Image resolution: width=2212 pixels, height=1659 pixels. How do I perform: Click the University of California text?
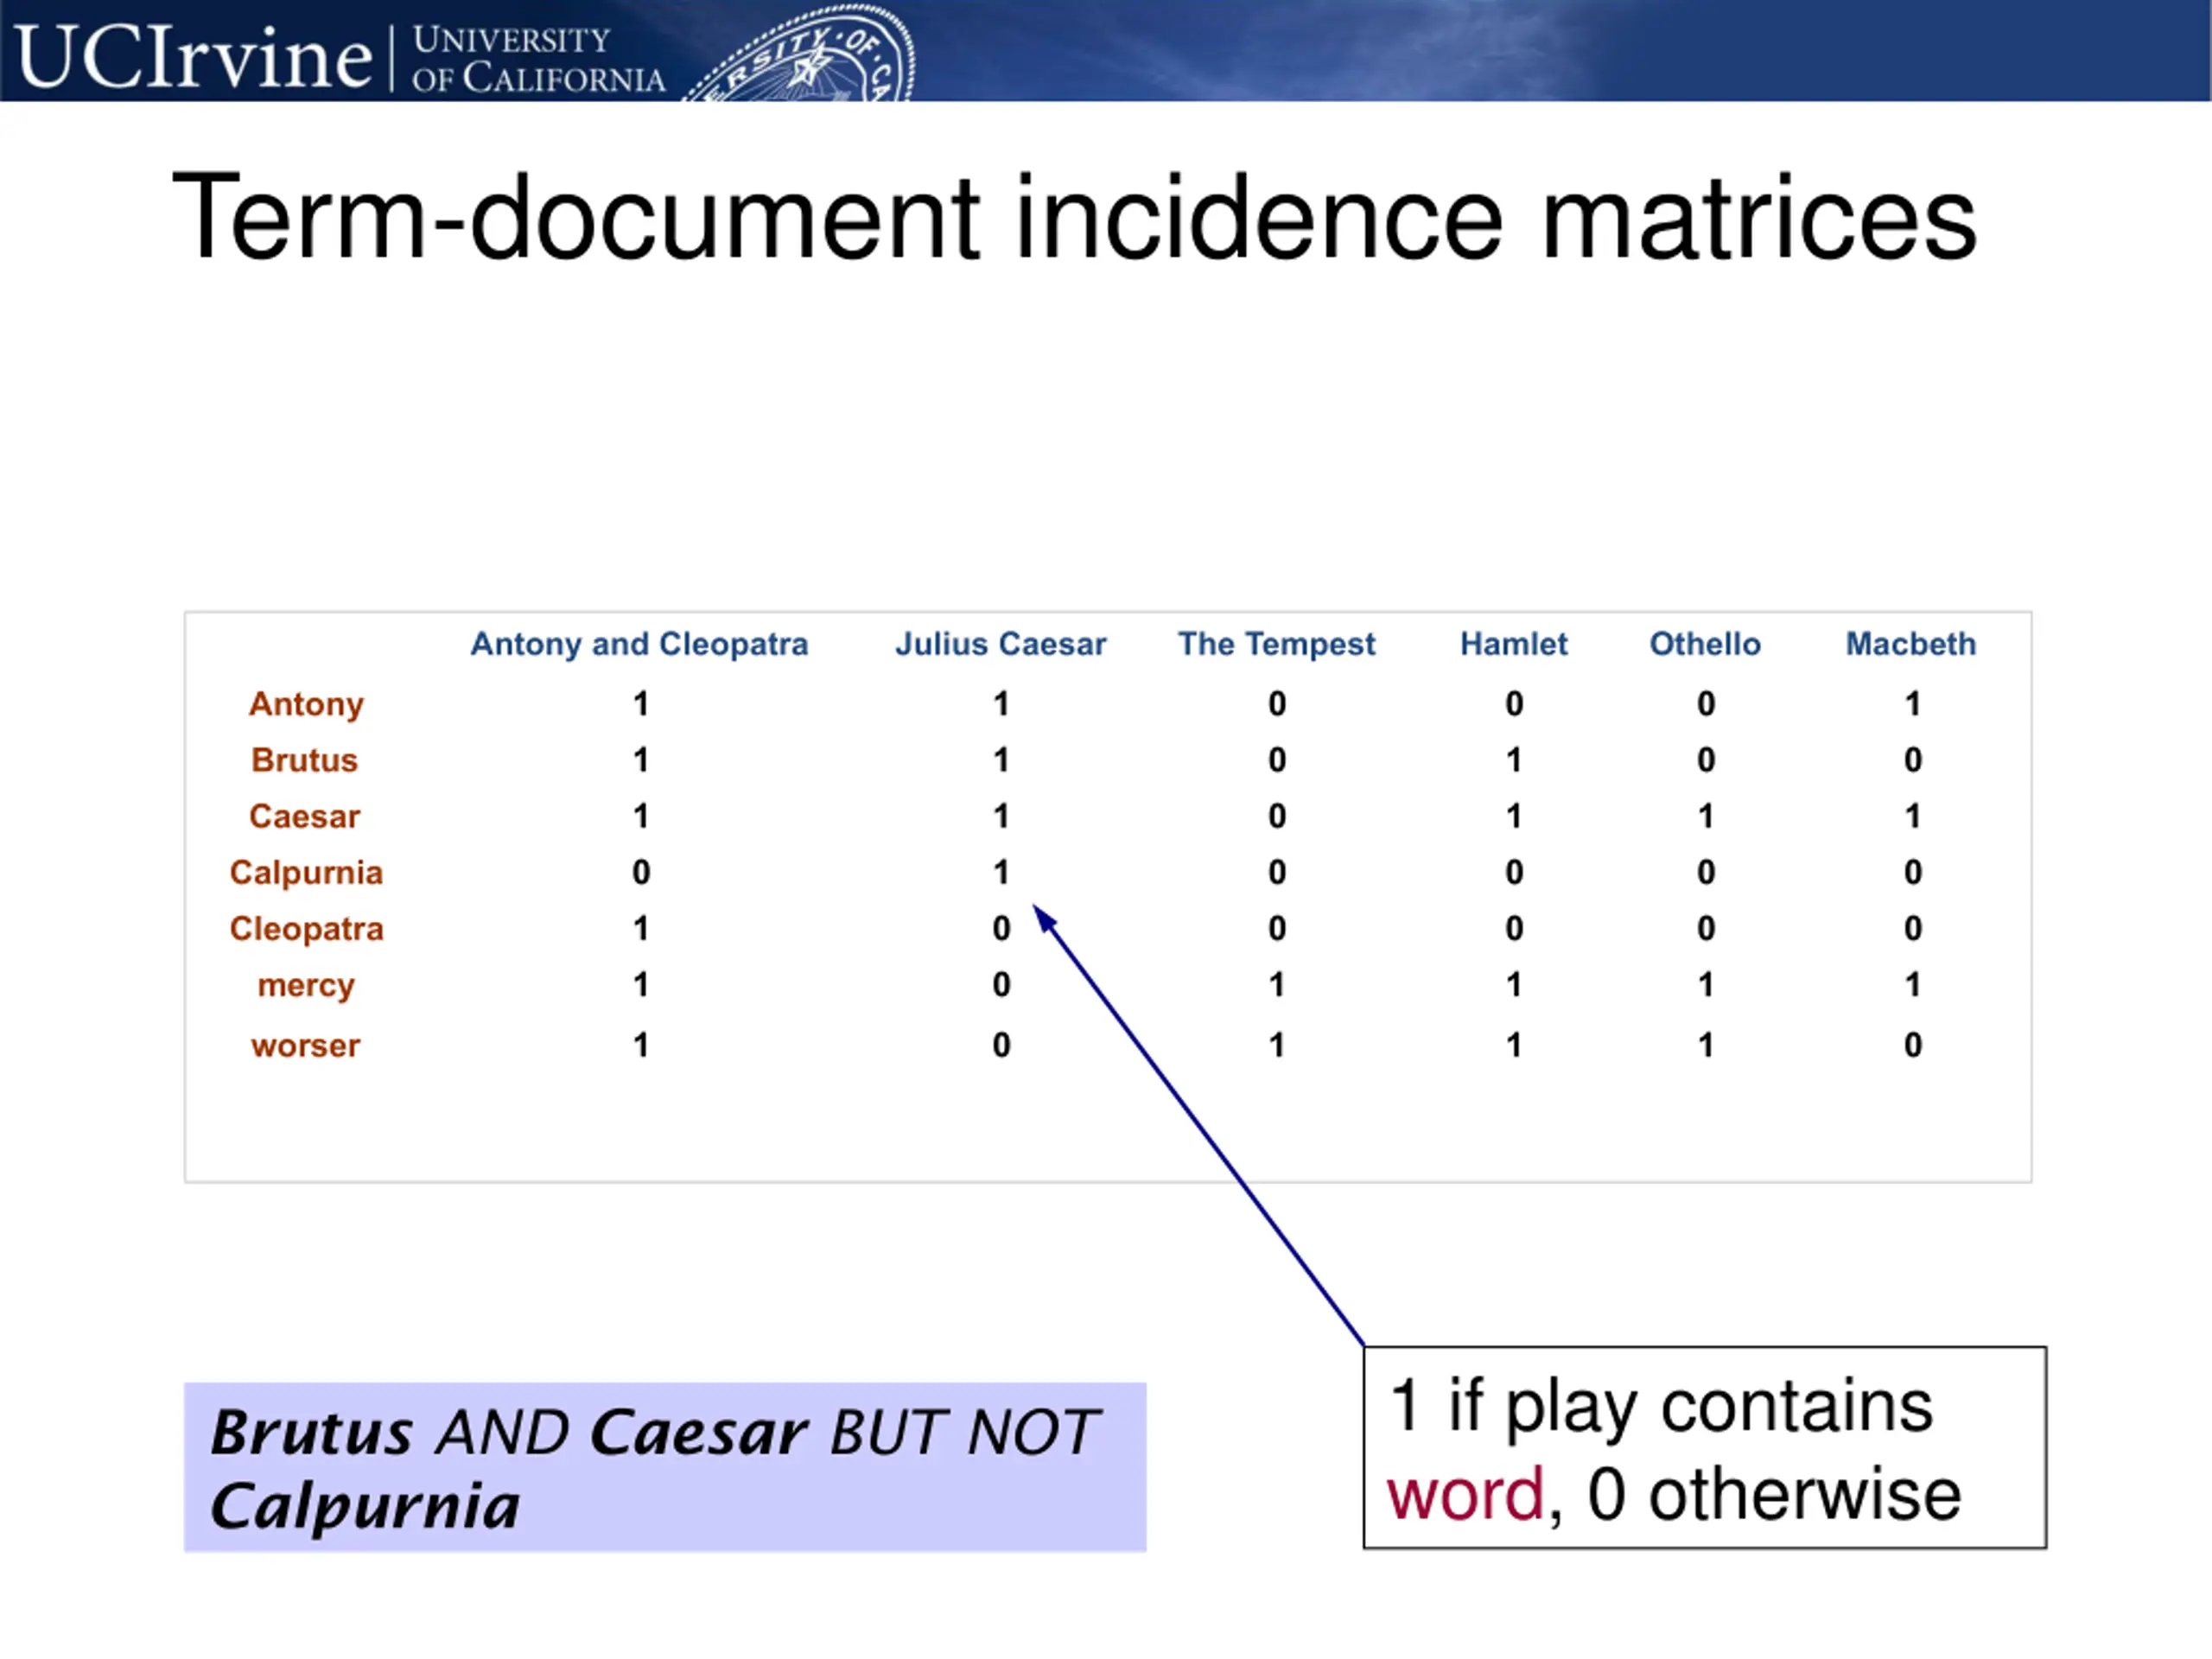pyautogui.click(x=538, y=60)
